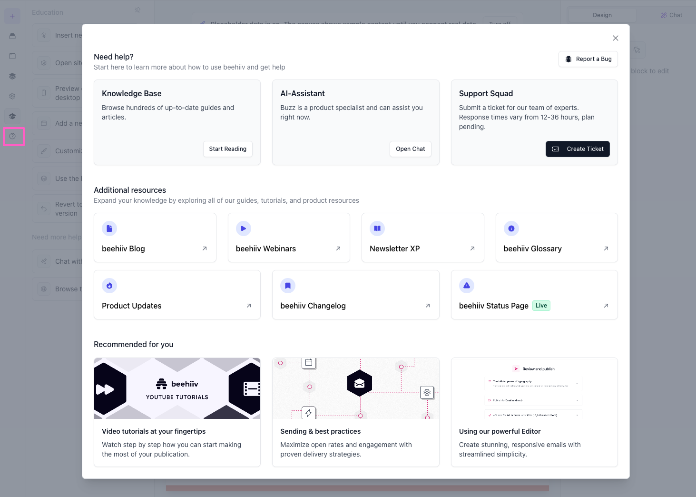Click Open Chat in AI-Assistant card
This screenshot has height=497, width=696.
point(411,149)
